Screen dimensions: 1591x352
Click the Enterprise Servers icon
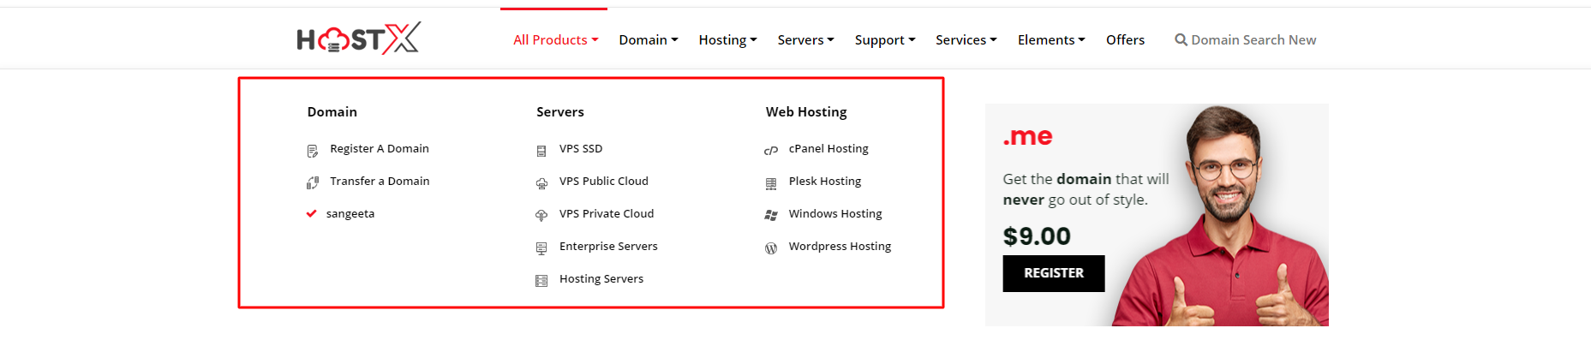click(x=541, y=248)
